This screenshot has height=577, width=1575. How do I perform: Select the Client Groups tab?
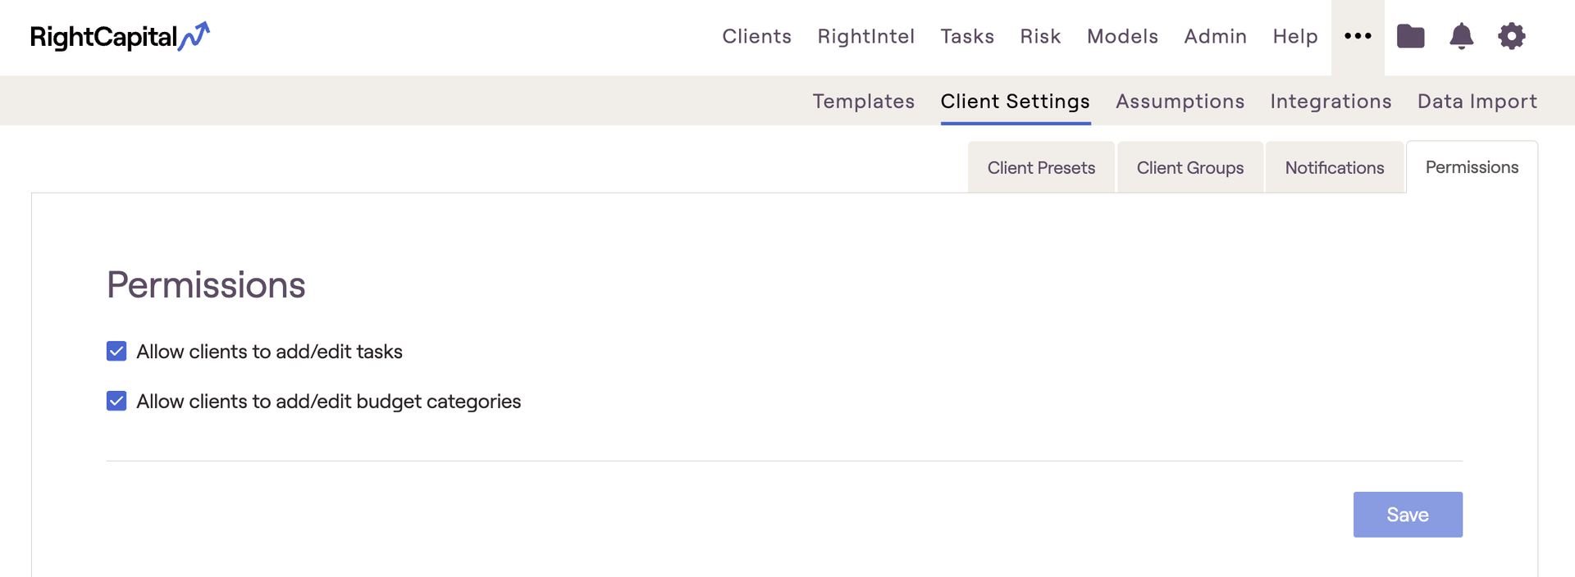coord(1189,168)
